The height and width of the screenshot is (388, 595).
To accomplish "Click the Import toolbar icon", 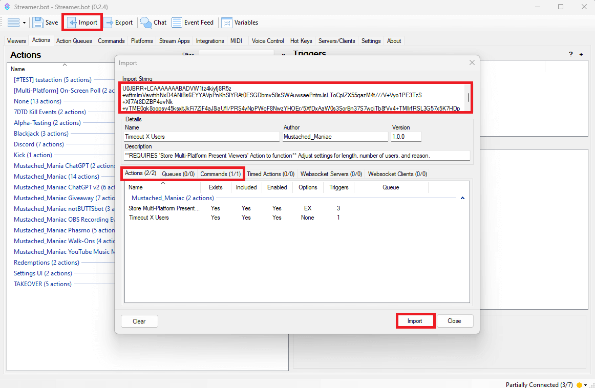I will [72, 23].
